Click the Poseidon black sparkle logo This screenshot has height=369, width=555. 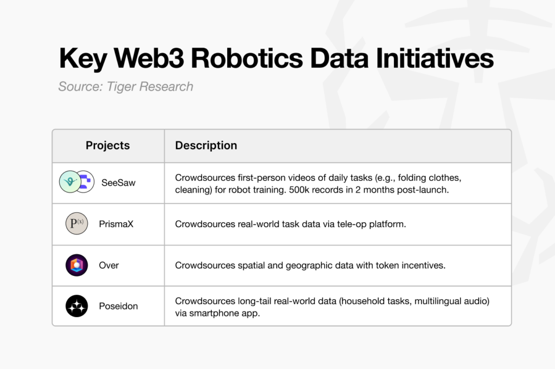[x=76, y=306]
